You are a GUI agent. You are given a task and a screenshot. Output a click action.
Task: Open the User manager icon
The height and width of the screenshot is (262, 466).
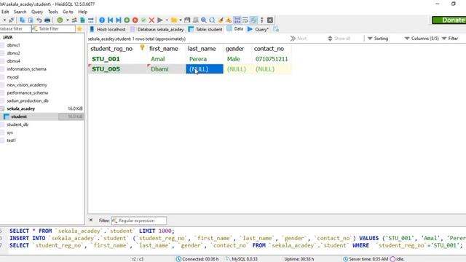click(x=74, y=20)
